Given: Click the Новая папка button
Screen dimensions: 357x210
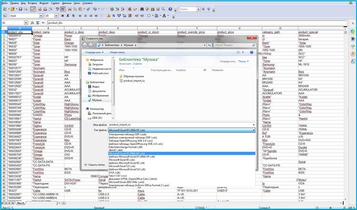Looking at the screenshot, I should (117, 52).
